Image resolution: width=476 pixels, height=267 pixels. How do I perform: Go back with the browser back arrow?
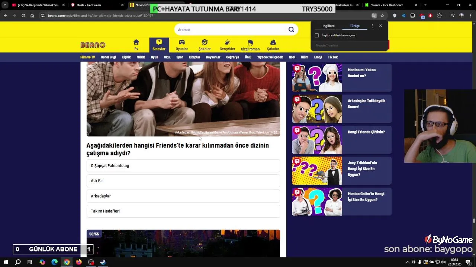click(x=5, y=16)
